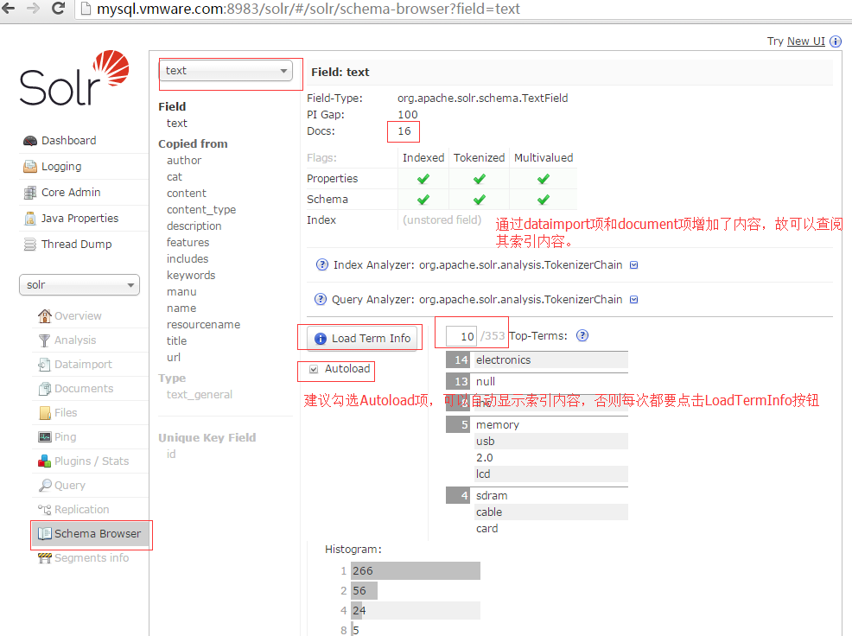Open the description field link
Image resolution: width=852 pixels, height=636 pixels.
click(194, 226)
